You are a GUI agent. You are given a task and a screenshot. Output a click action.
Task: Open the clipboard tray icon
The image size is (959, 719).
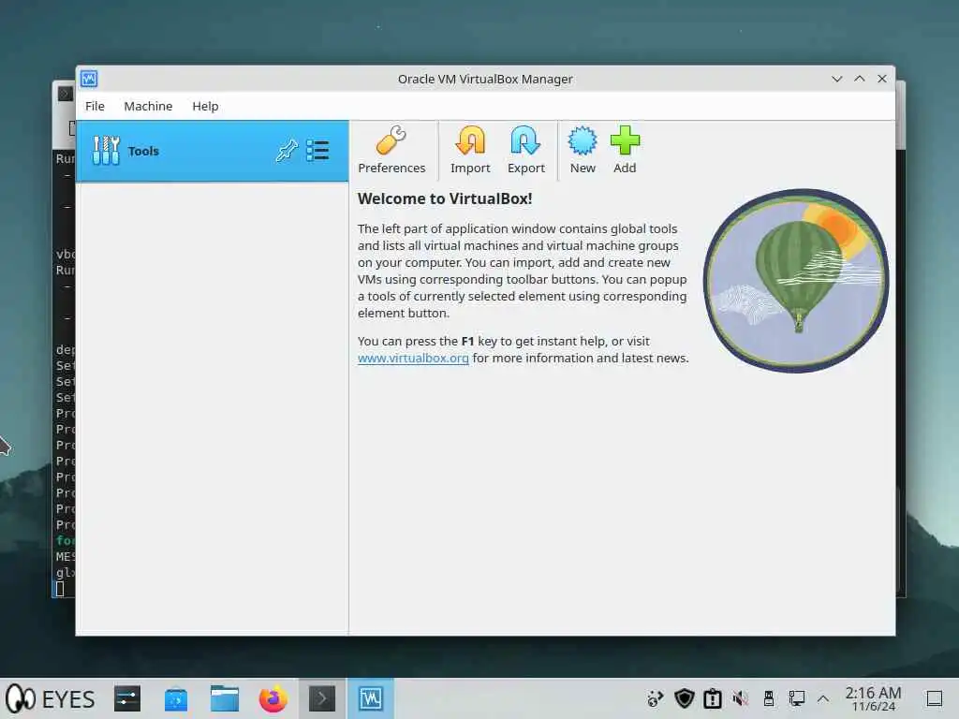(712, 698)
